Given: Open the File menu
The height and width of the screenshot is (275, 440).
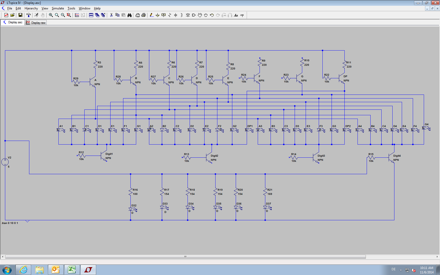Looking at the screenshot, I should 10,8.
